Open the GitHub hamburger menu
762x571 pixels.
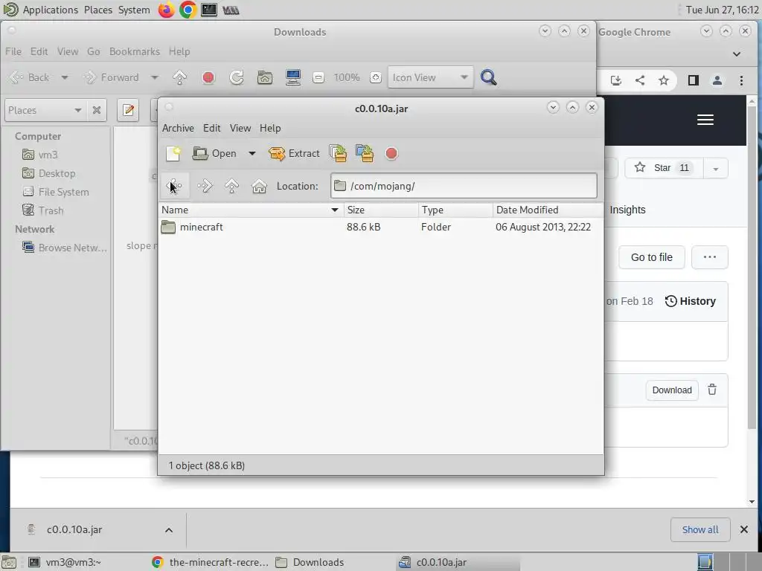pyautogui.click(x=705, y=120)
